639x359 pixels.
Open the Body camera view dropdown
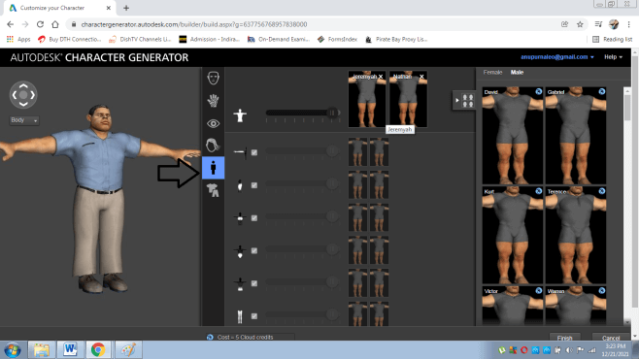(x=24, y=120)
